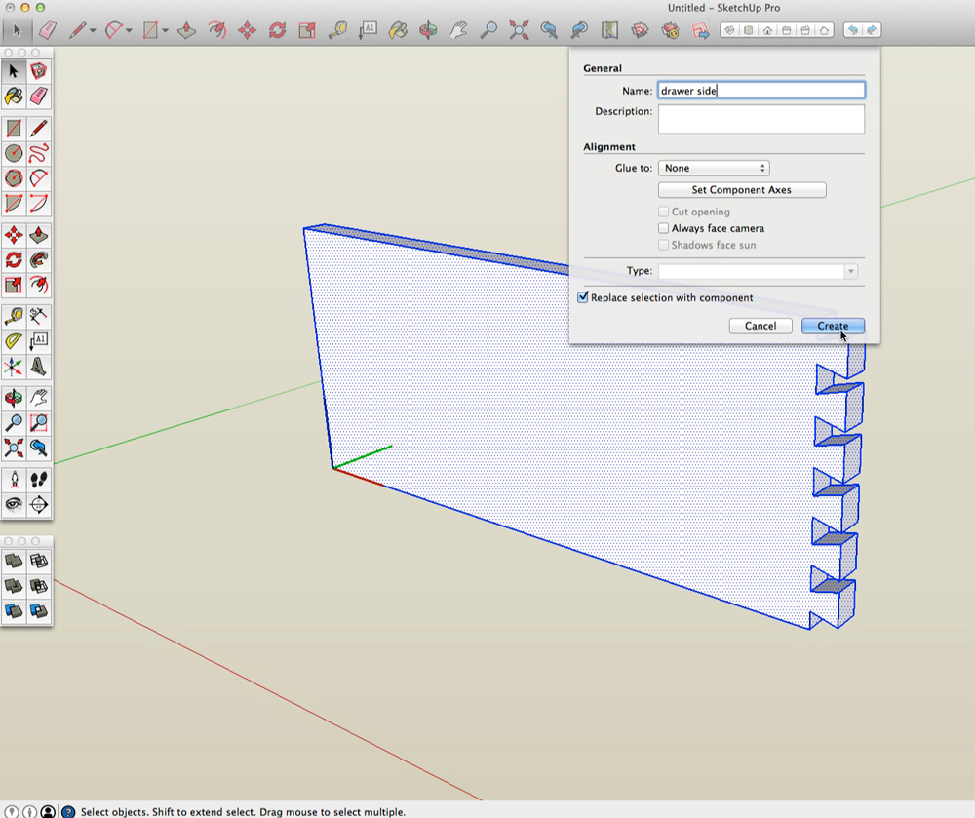Image resolution: width=975 pixels, height=818 pixels.
Task: Click the Make Component icon in left palette
Action: point(39,71)
